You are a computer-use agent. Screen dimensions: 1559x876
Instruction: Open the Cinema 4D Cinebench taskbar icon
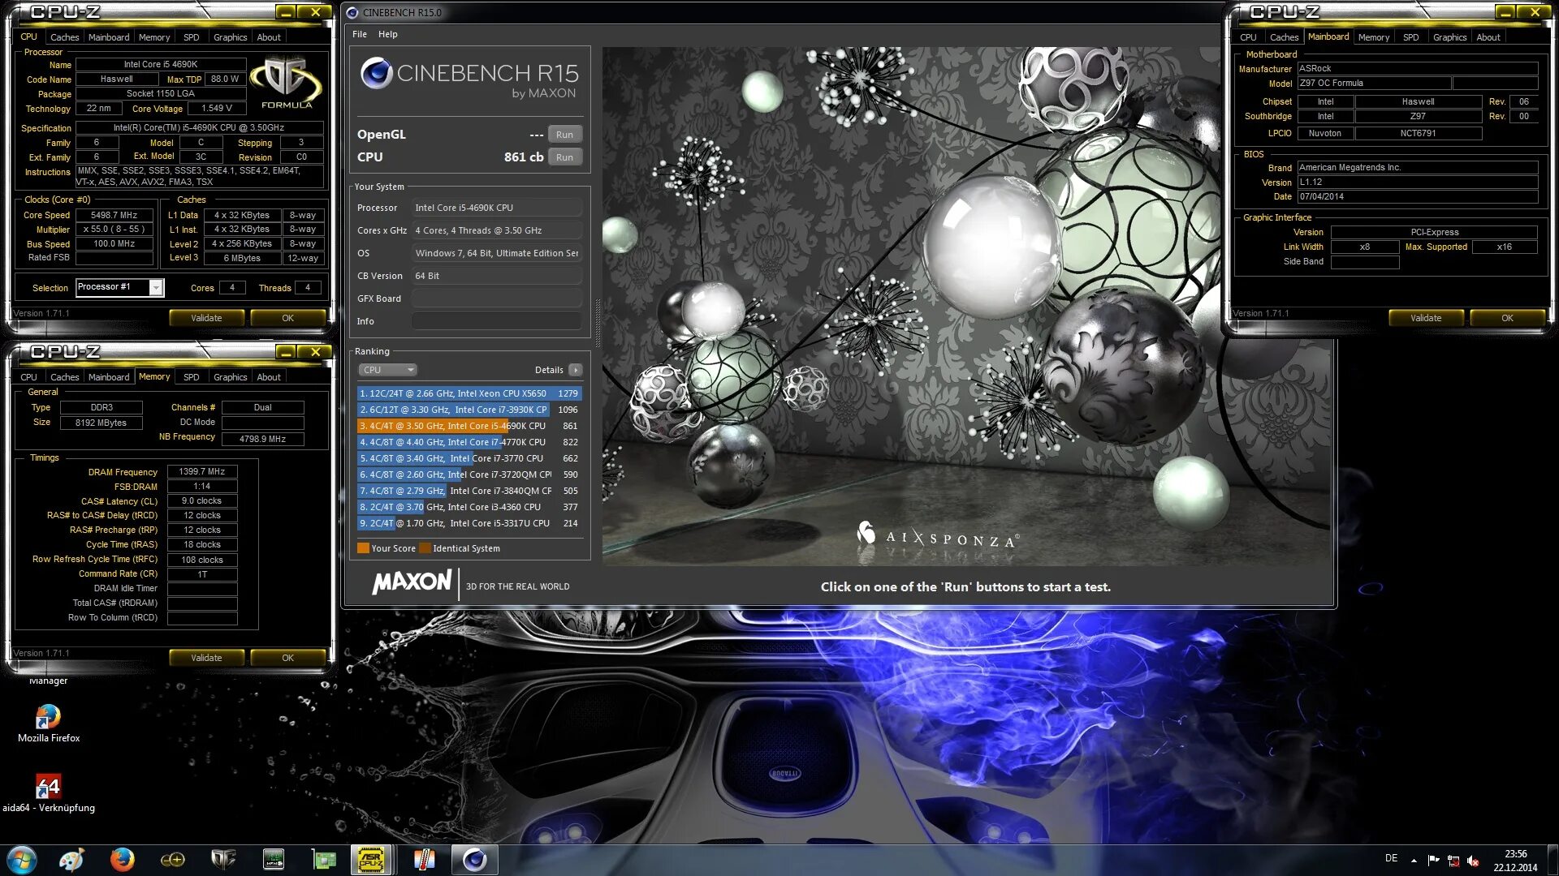[x=474, y=860]
